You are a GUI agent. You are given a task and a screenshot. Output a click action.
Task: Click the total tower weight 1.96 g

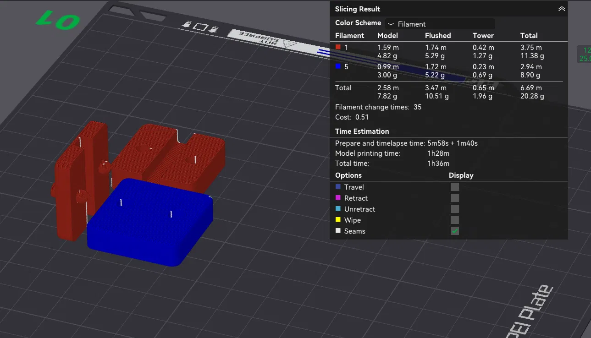[483, 96]
